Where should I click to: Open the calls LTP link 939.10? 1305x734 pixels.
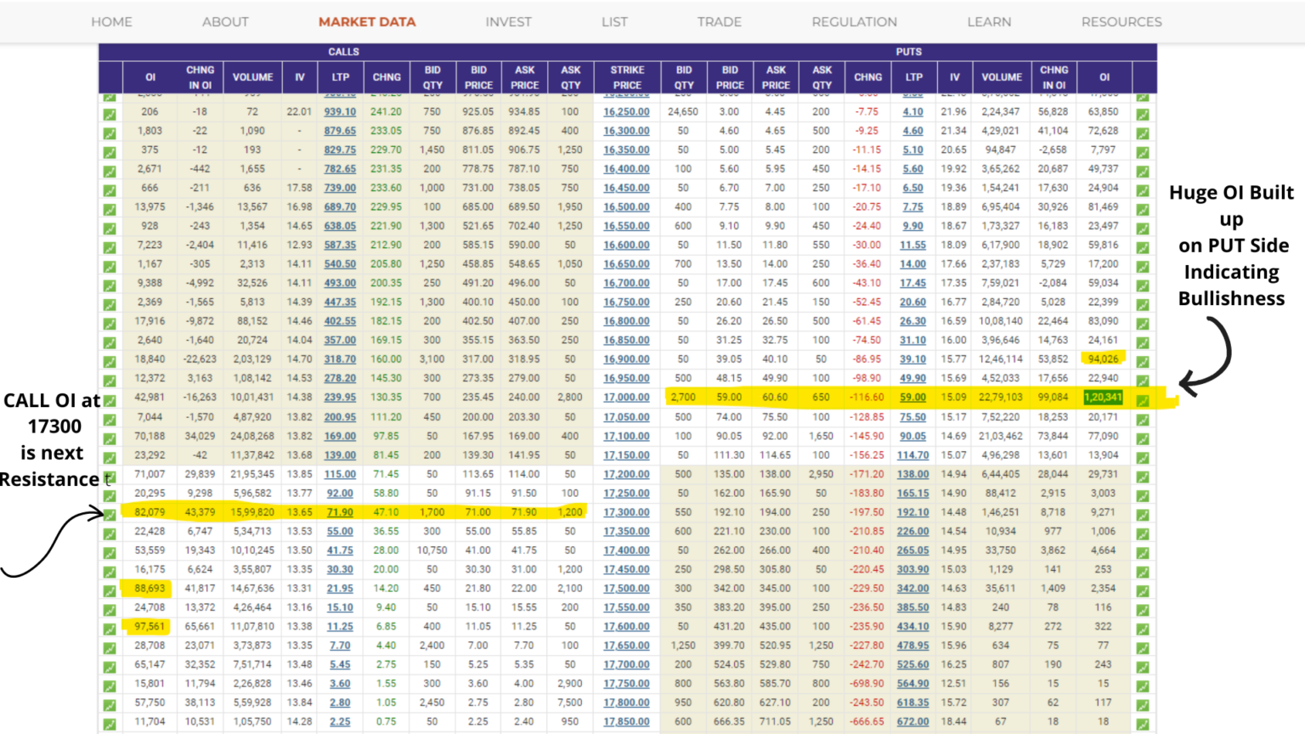pos(340,112)
